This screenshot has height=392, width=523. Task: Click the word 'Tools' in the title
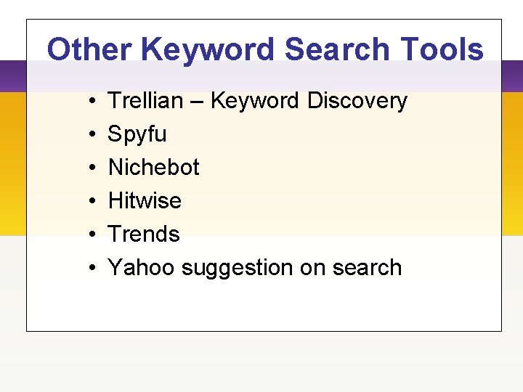(x=442, y=49)
